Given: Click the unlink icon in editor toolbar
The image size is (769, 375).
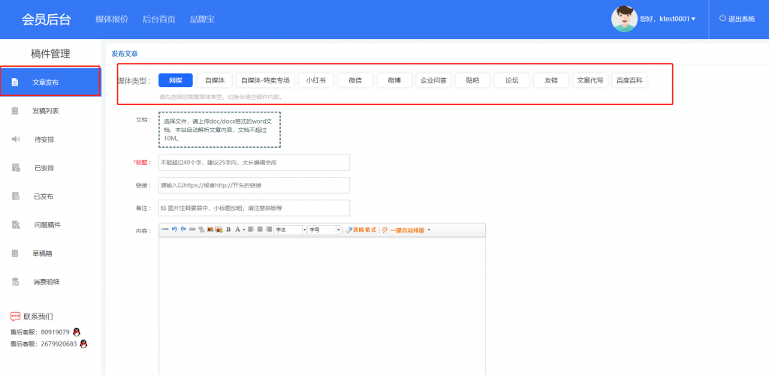Looking at the screenshot, I should point(201,229).
